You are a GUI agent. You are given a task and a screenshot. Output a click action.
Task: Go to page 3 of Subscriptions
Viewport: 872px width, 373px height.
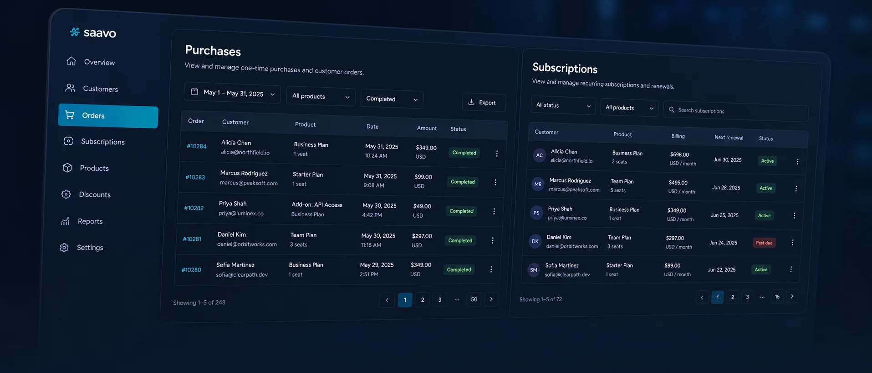tap(747, 297)
